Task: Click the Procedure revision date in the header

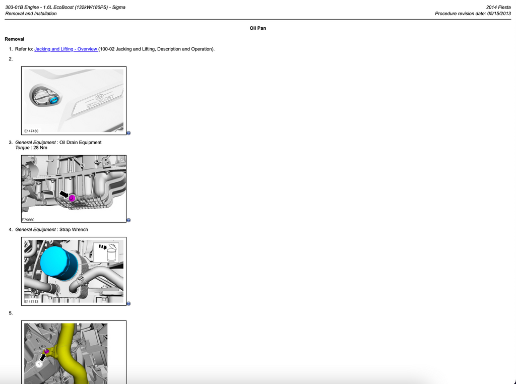Action: click(x=473, y=14)
